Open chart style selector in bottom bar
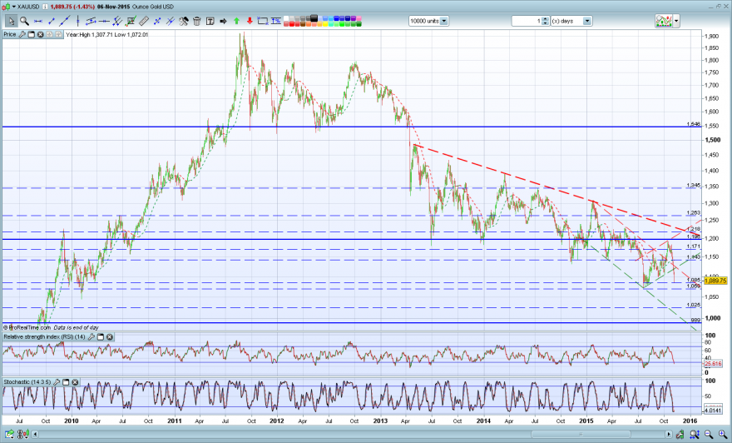 point(22,435)
